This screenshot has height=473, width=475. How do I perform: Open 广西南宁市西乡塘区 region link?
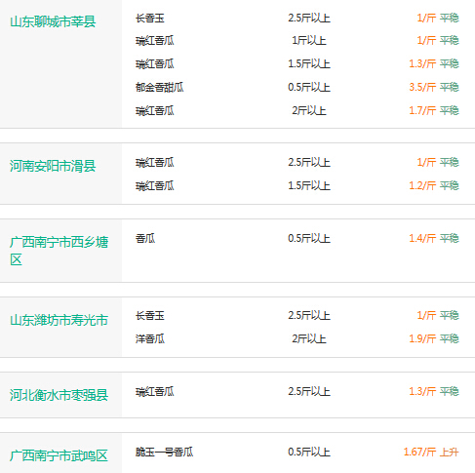pos(59,251)
